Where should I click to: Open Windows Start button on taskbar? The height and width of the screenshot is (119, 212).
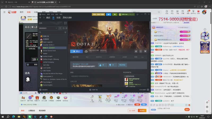point(3,117)
